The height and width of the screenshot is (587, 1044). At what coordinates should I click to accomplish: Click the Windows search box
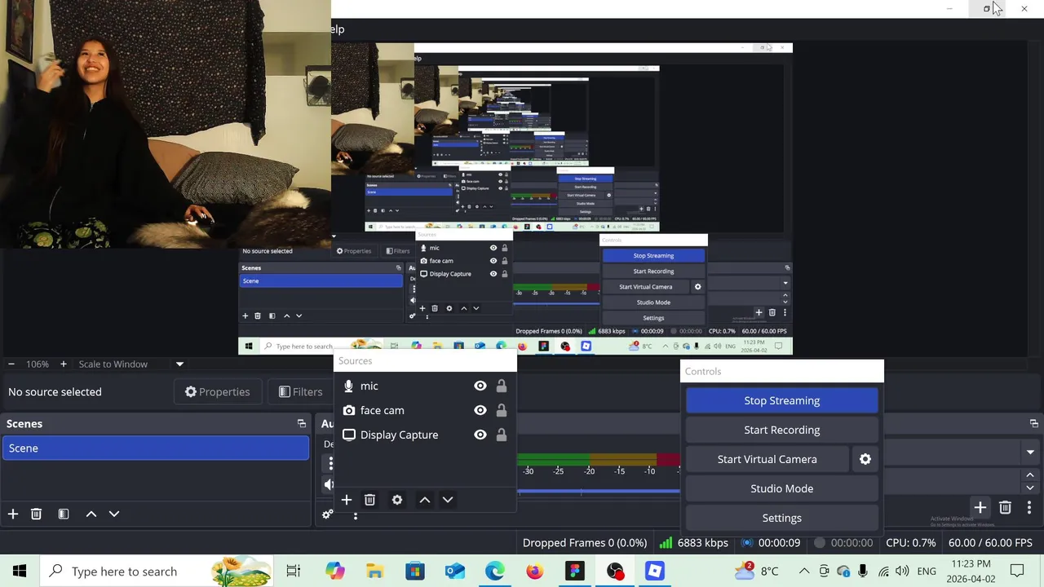(158, 571)
